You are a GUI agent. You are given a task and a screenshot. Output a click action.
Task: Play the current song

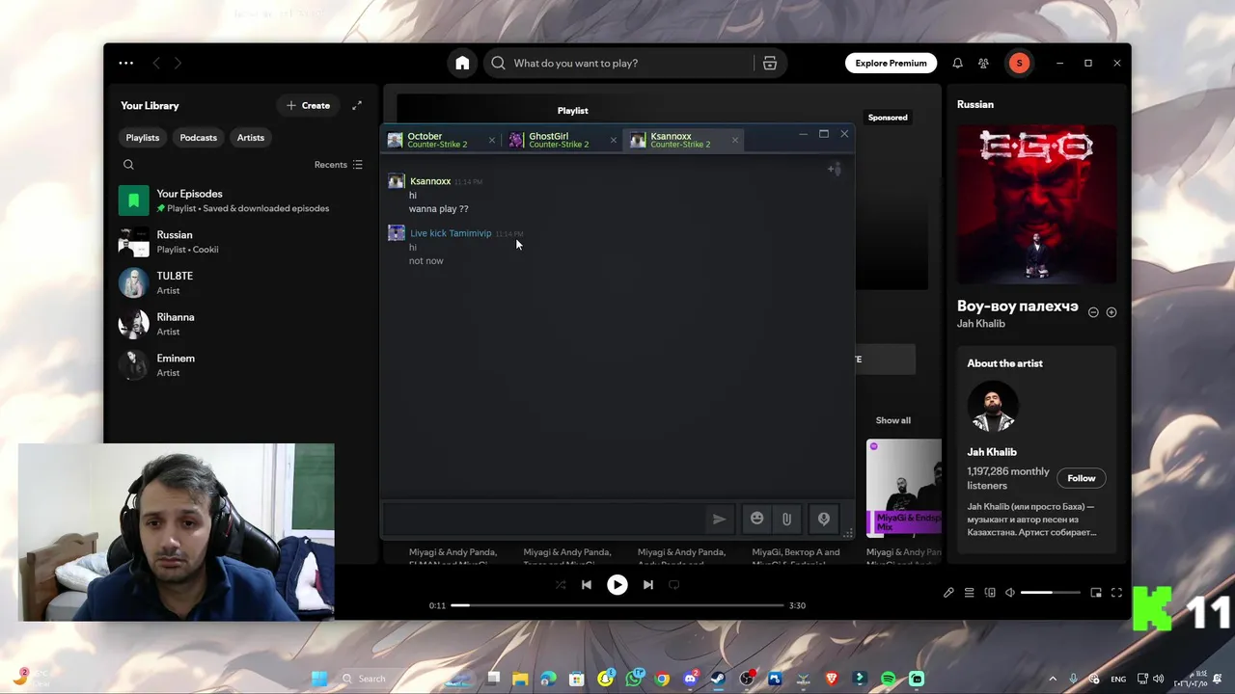pos(617,584)
